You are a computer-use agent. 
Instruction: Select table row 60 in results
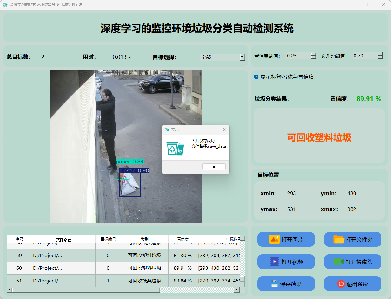pos(19,268)
